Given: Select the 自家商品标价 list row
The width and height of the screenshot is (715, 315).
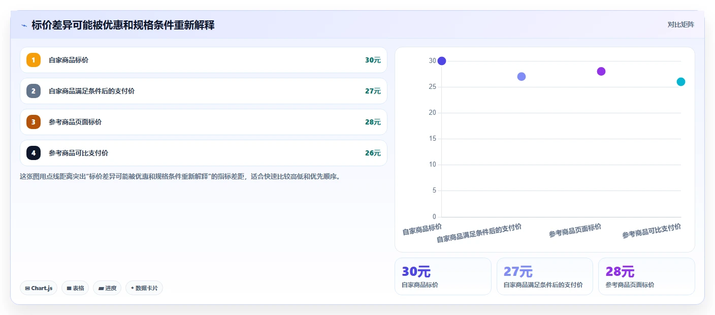Looking at the screenshot, I should tap(204, 60).
